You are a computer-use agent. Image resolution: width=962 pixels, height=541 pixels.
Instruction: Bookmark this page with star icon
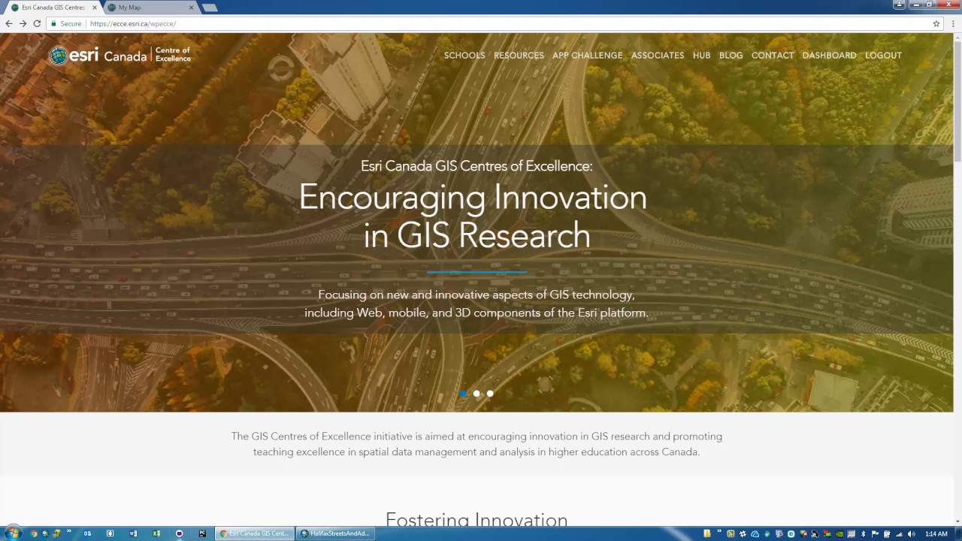936,23
